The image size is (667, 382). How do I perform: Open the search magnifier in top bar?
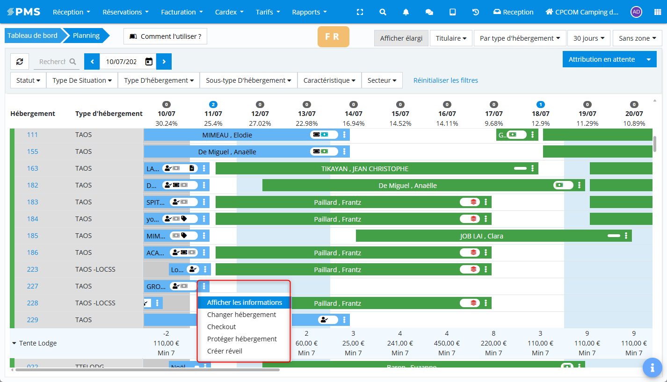pyautogui.click(x=383, y=12)
